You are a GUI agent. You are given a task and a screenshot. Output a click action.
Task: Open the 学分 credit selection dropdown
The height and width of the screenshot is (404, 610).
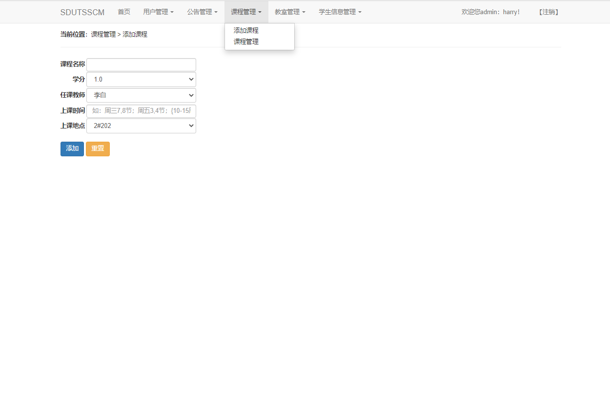click(141, 79)
